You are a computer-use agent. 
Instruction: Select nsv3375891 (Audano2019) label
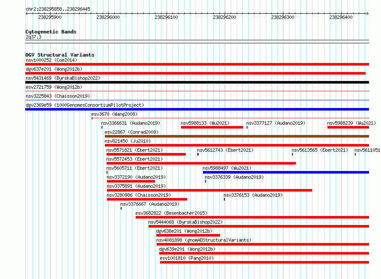pyautogui.click(x=136, y=186)
